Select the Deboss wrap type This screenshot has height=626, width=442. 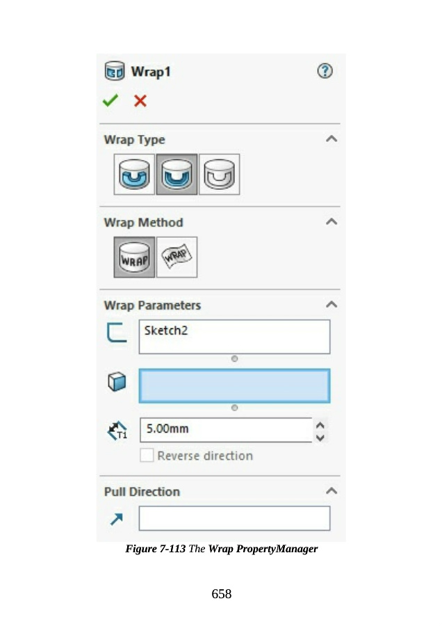click(x=177, y=175)
